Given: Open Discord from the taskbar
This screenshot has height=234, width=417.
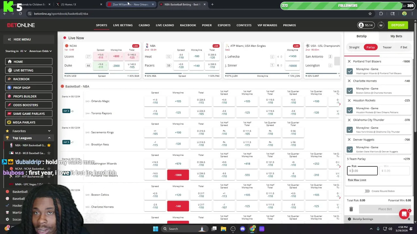Looking at the screenshot, I should (x=242, y=229).
